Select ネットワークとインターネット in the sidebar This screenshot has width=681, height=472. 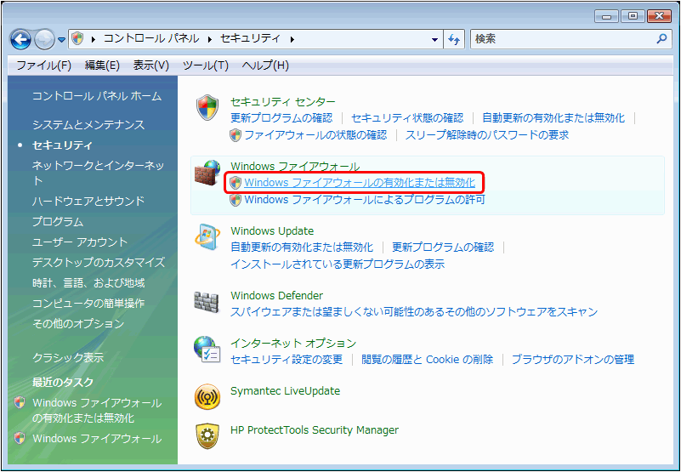98,173
